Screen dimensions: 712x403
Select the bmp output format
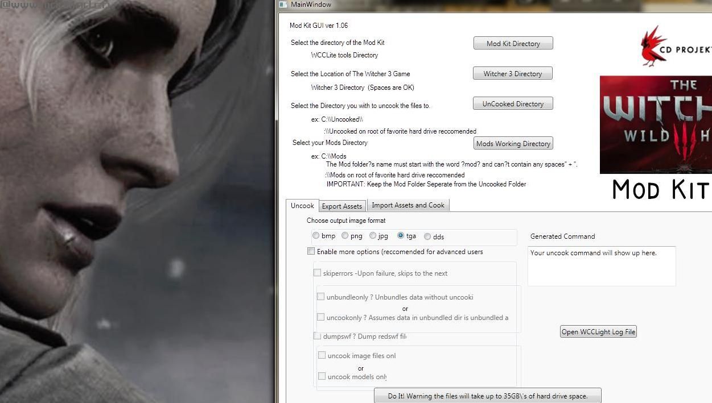pyautogui.click(x=316, y=235)
